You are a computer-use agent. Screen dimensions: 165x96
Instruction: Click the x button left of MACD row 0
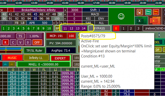[x=65, y=14]
